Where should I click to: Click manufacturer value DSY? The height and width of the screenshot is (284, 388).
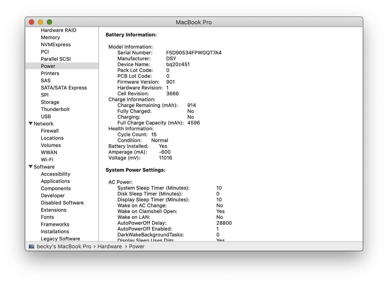click(171, 58)
